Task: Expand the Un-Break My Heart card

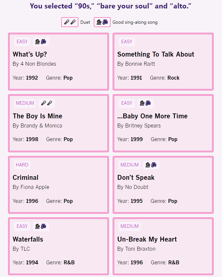Action: [x=163, y=246]
